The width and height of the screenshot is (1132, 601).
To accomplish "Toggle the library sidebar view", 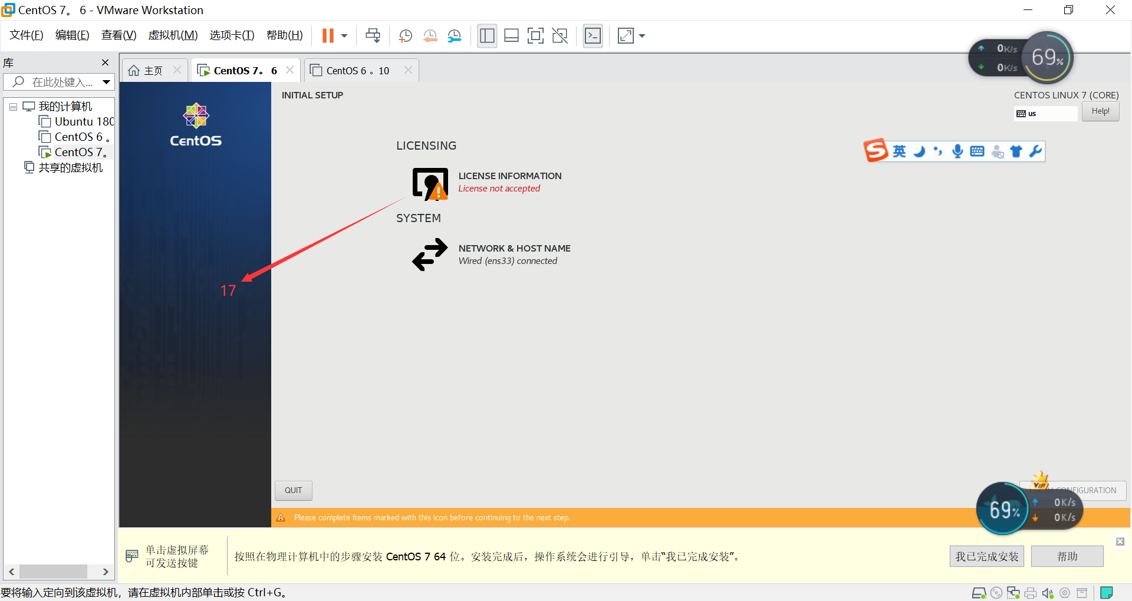I will pyautogui.click(x=487, y=36).
